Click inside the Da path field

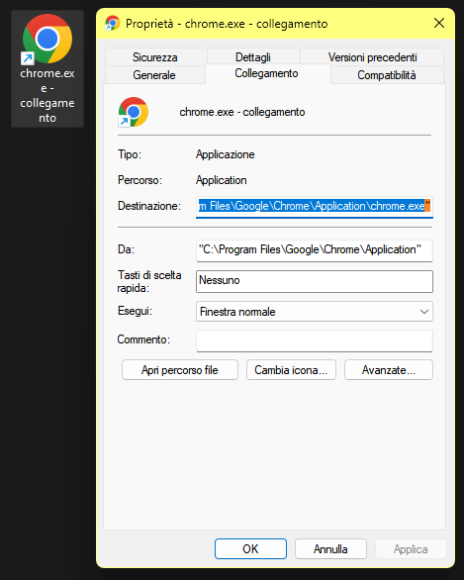coord(315,250)
